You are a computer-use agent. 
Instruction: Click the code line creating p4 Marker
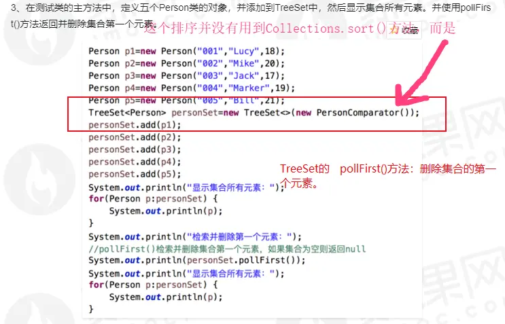tap(192, 88)
